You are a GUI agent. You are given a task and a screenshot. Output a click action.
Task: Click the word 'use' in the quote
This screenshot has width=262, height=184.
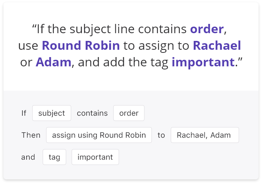point(28,46)
